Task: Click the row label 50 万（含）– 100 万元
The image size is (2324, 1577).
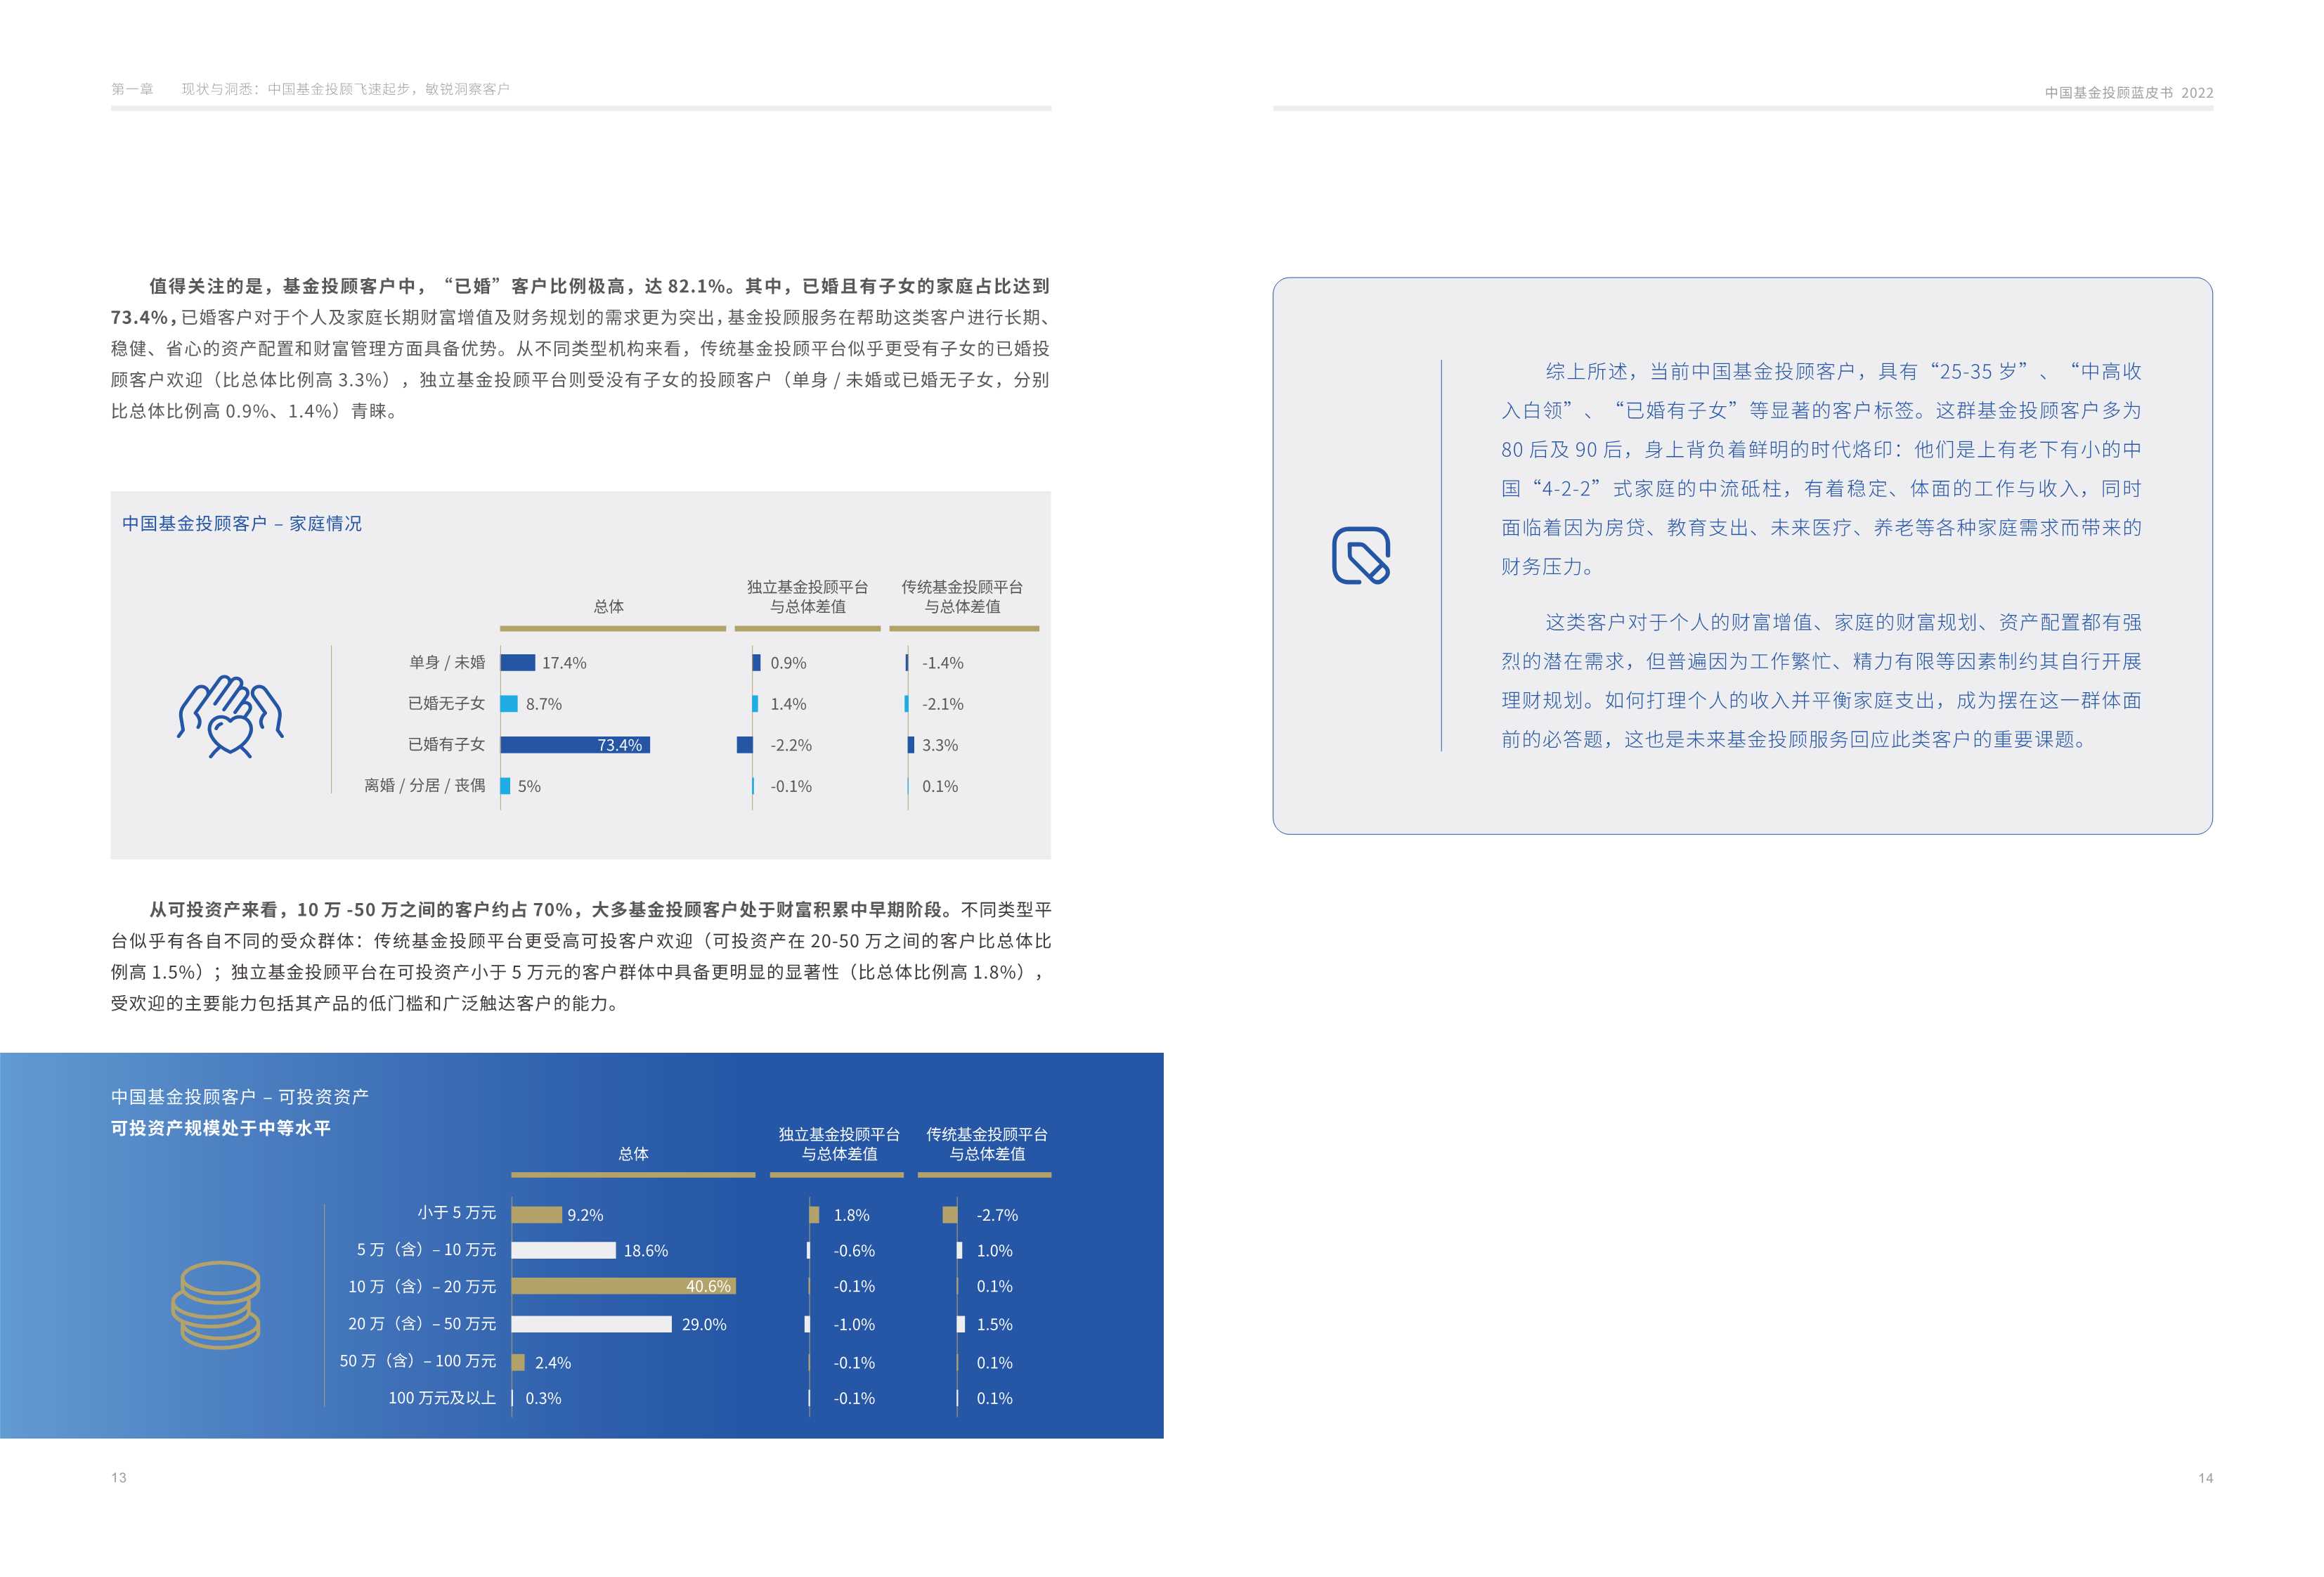Action: click(x=418, y=1360)
